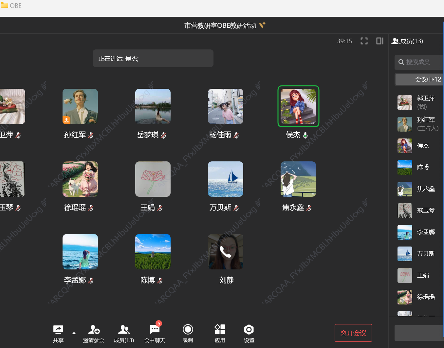Click the 正在讲话: 侯杰 speaker banner
Image resolution: width=444 pixels, height=348 pixels.
click(x=153, y=59)
